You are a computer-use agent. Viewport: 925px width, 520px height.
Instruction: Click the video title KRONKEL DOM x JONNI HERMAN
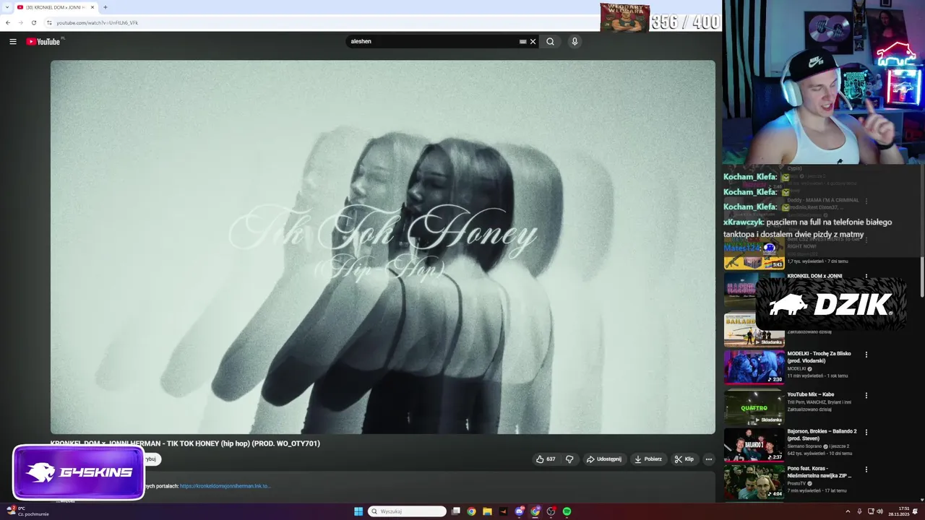point(185,443)
